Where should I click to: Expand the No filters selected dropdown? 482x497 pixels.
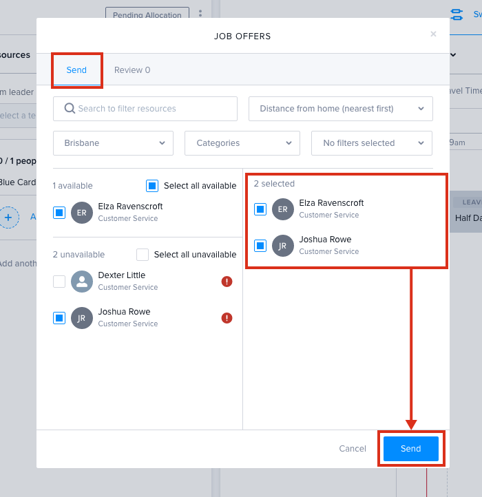[371, 143]
